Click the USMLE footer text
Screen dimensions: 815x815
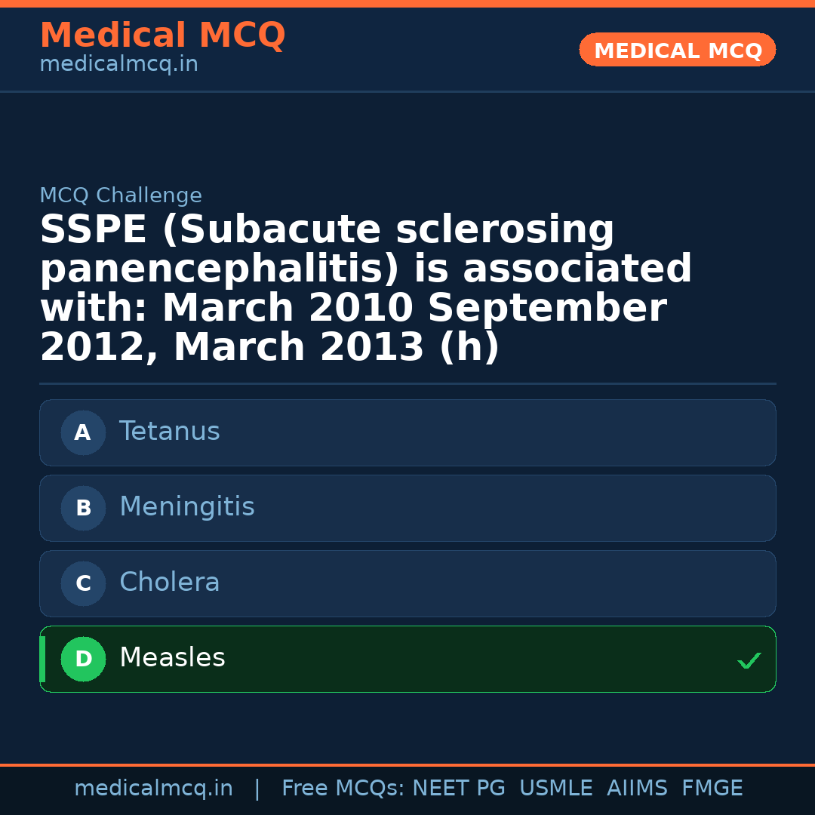pyautogui.click(x=555, y=789)
